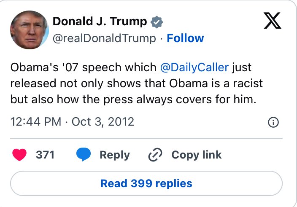Open the Read 399 replies button
Image resolution: width=297 pixels, height=207 pixels.
click(146, 184)
